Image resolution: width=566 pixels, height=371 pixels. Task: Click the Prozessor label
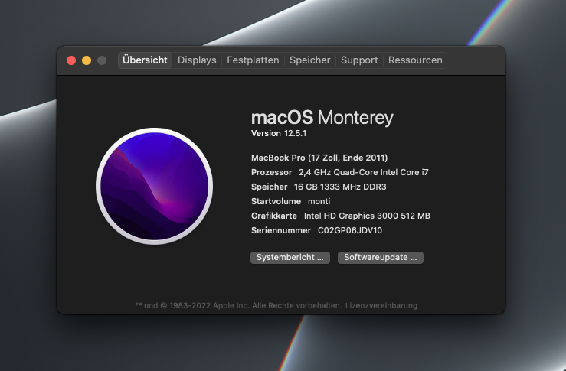(271, 172)
